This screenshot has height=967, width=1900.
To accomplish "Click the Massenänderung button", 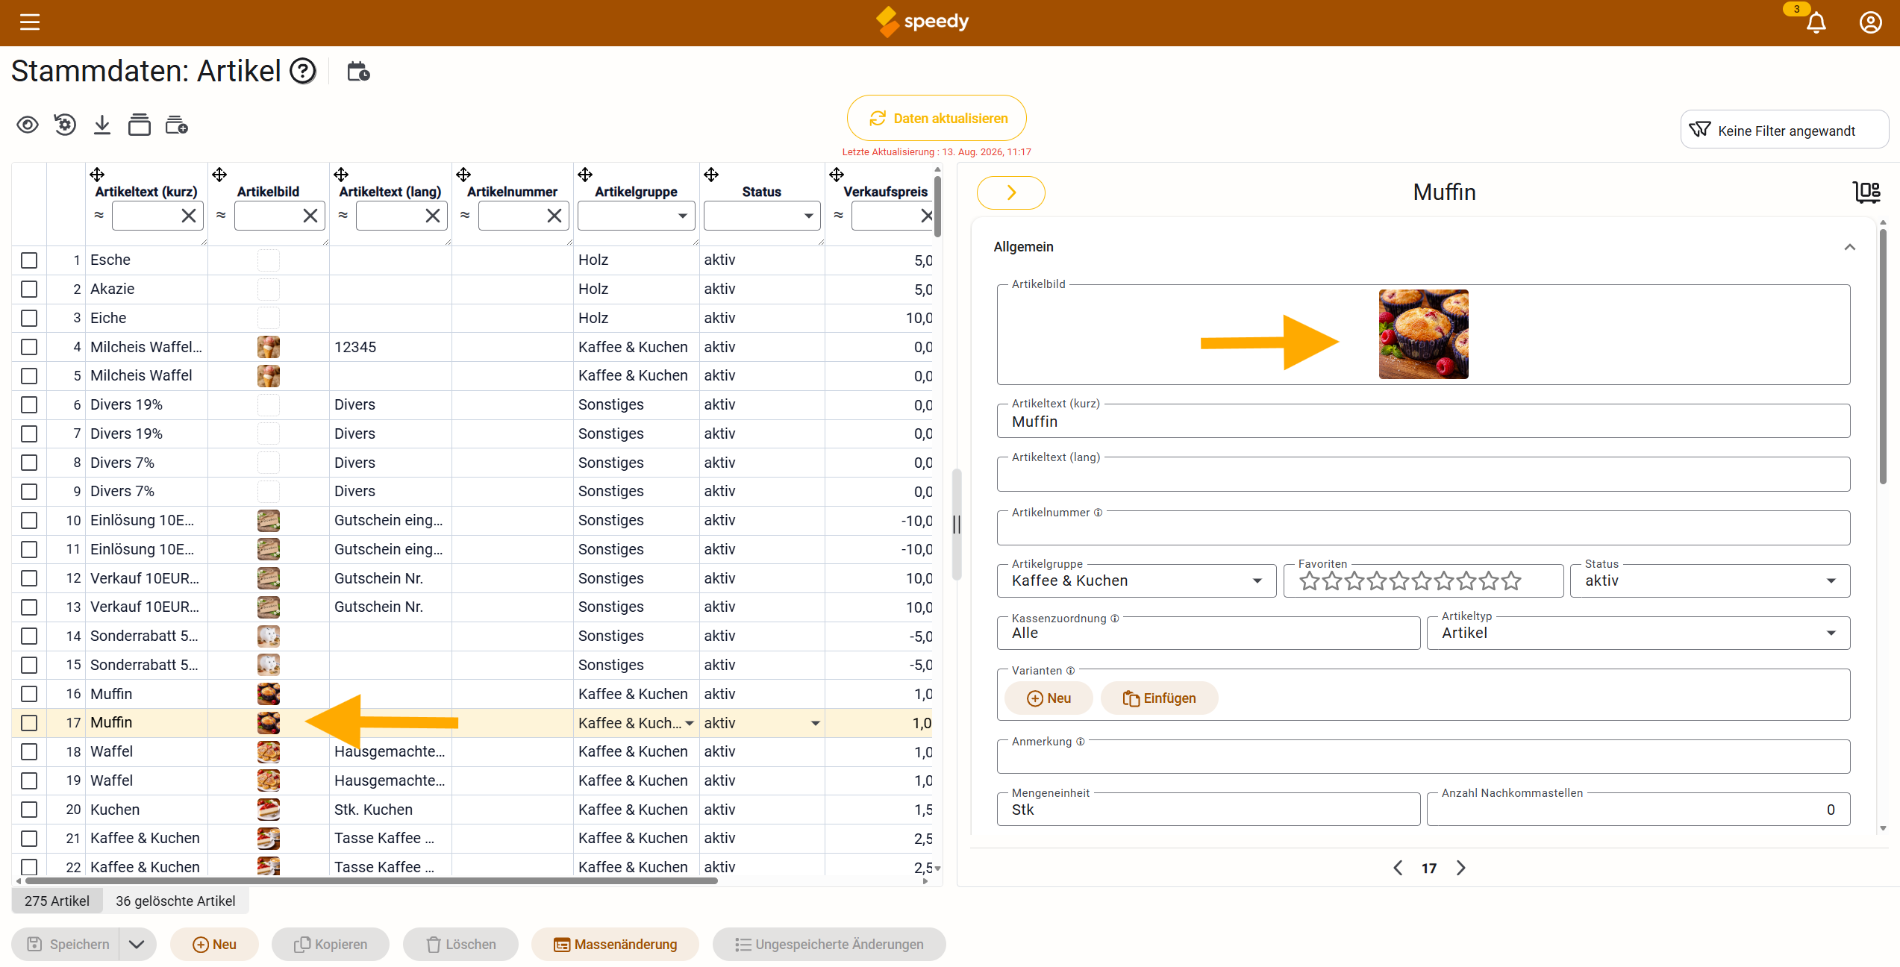I will pos(615,944).
